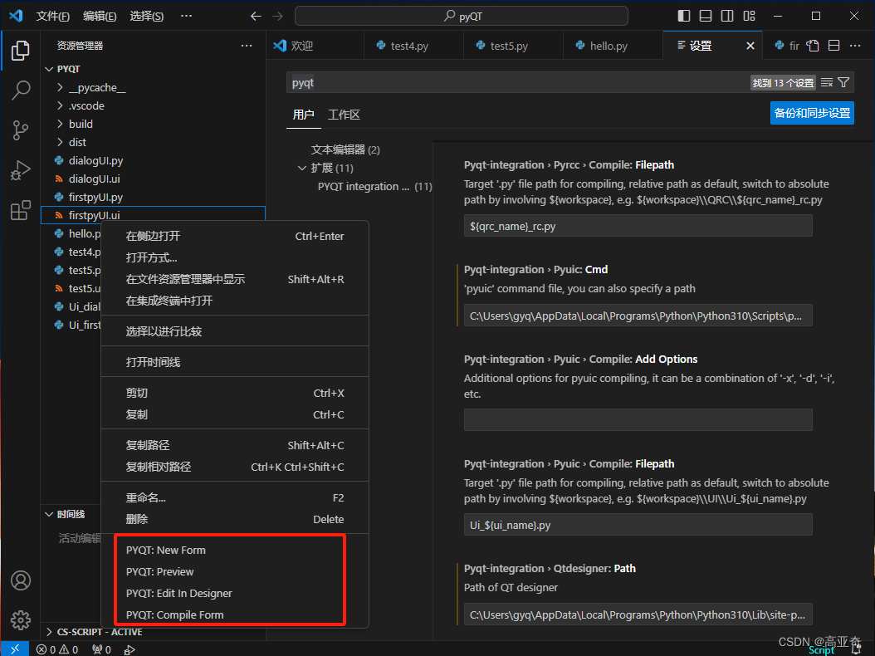Viewport: 875px width, 656px height.
Task: Open the Manage gear icon at bottom left
Action: point(21,619)
